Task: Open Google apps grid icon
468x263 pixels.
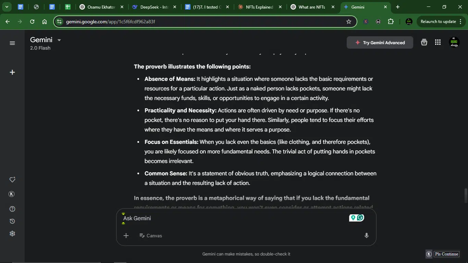Action: [x=438, y=42]
